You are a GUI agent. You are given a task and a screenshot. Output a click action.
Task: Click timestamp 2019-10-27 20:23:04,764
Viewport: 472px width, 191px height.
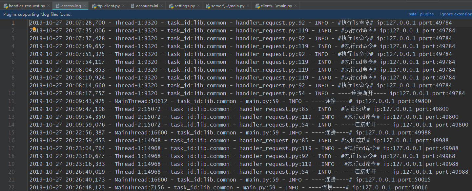(67, 148)
